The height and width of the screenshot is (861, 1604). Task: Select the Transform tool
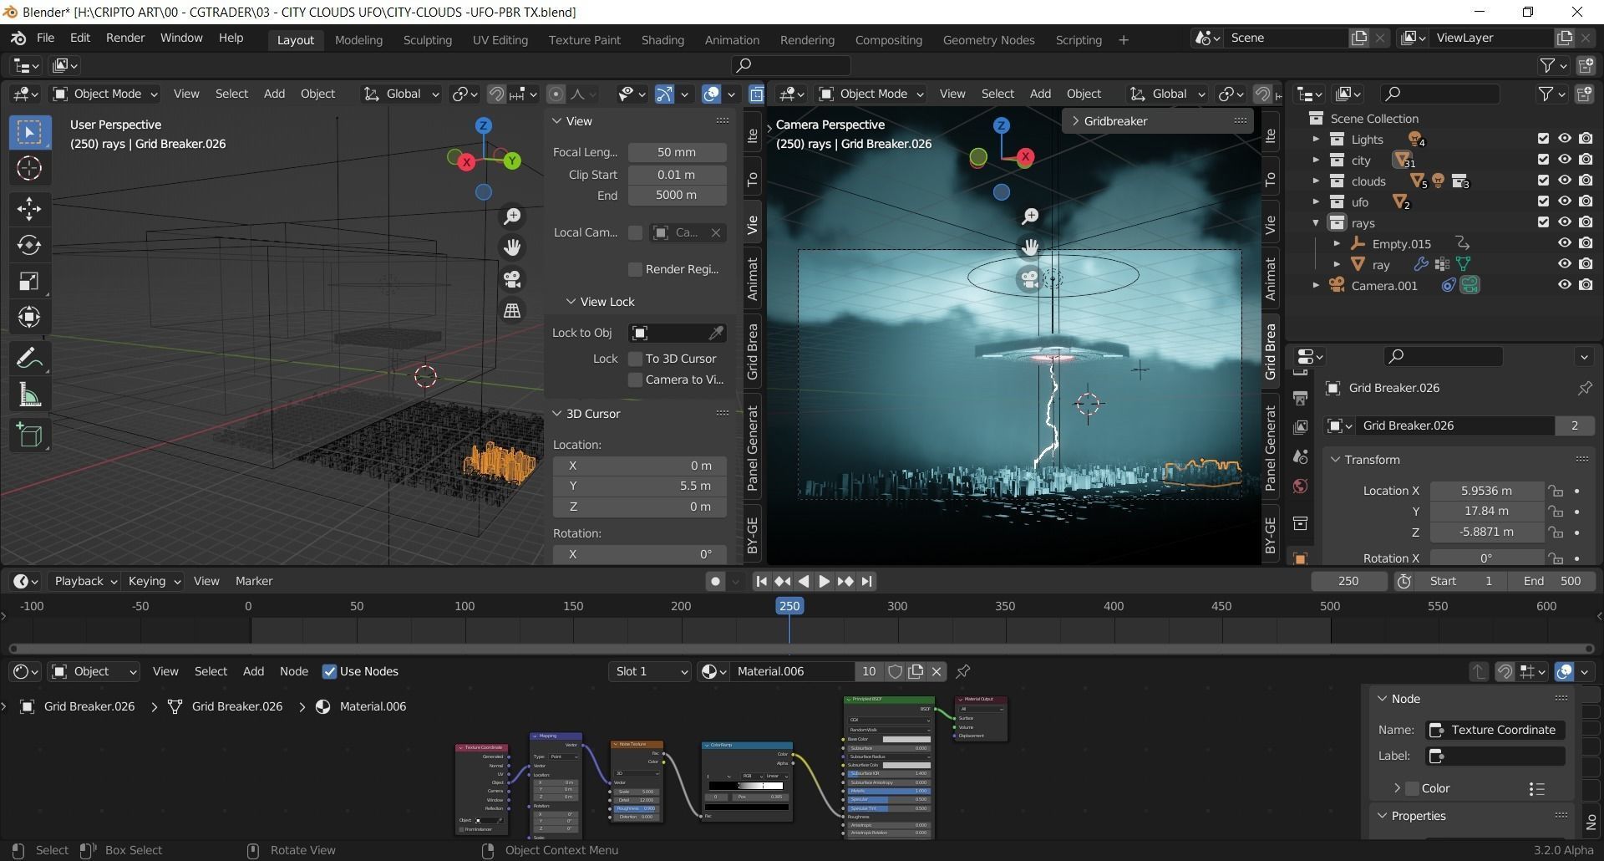click(29, 317)
